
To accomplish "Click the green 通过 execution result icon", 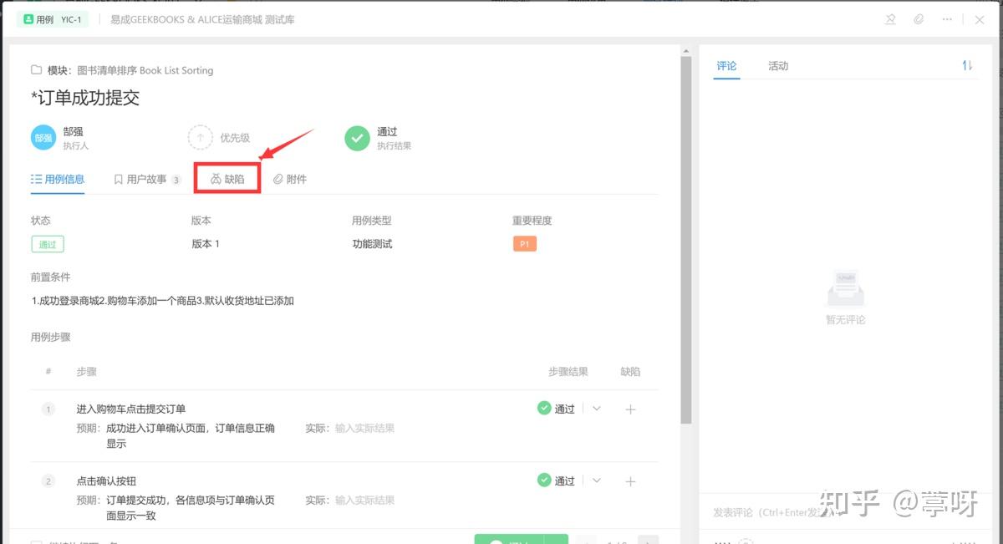I will [356, 136].
